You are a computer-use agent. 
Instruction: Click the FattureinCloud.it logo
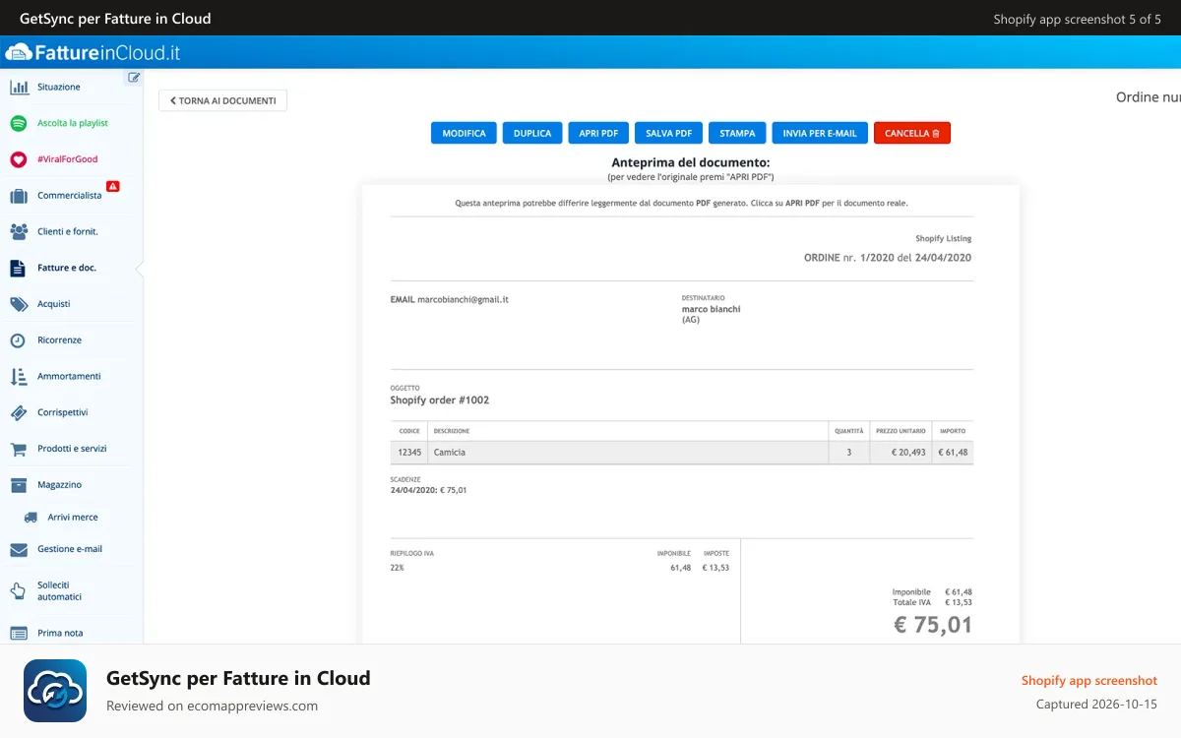tap(93, 53)
